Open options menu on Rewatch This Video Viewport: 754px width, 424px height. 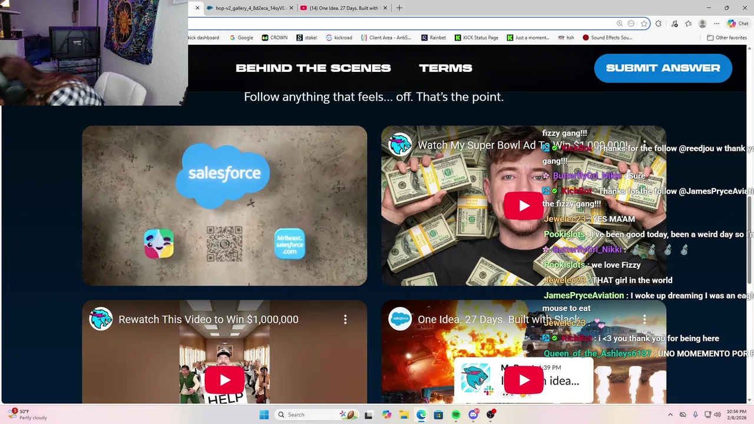[345, 319]
